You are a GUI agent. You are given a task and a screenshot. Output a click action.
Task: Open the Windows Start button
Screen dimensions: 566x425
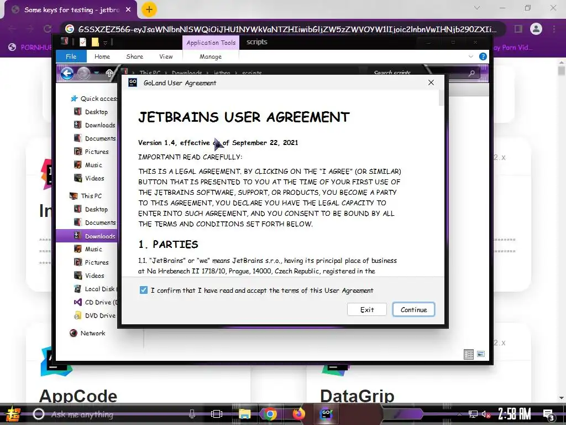click(13, 414)
